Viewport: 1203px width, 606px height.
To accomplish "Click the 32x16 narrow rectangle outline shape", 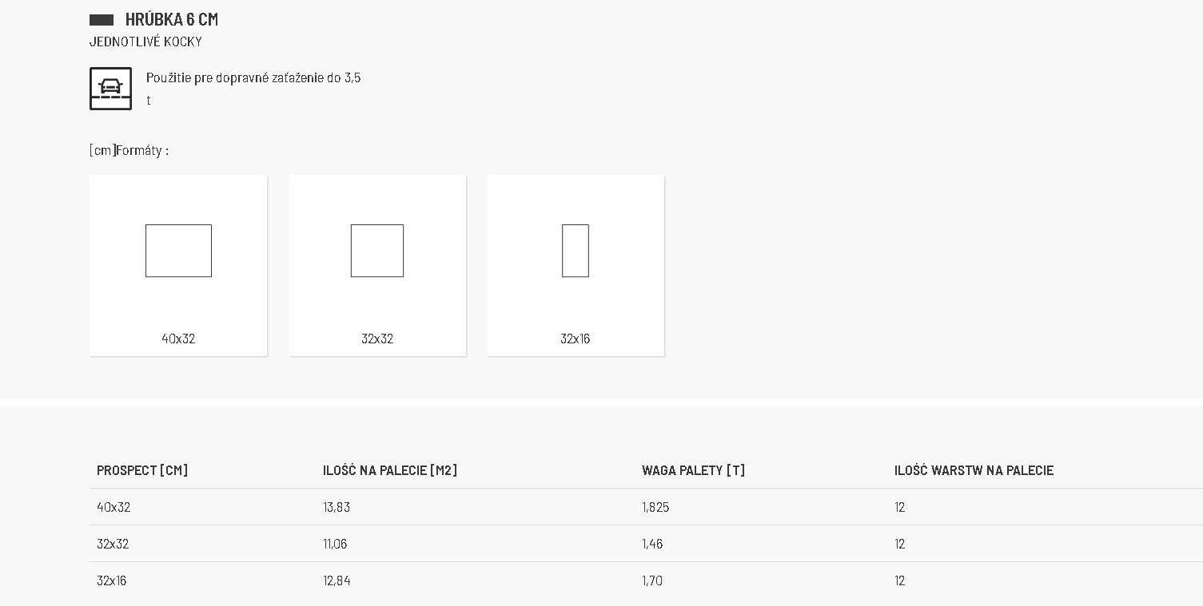I will pyautogui.click(x=576, y=251).
